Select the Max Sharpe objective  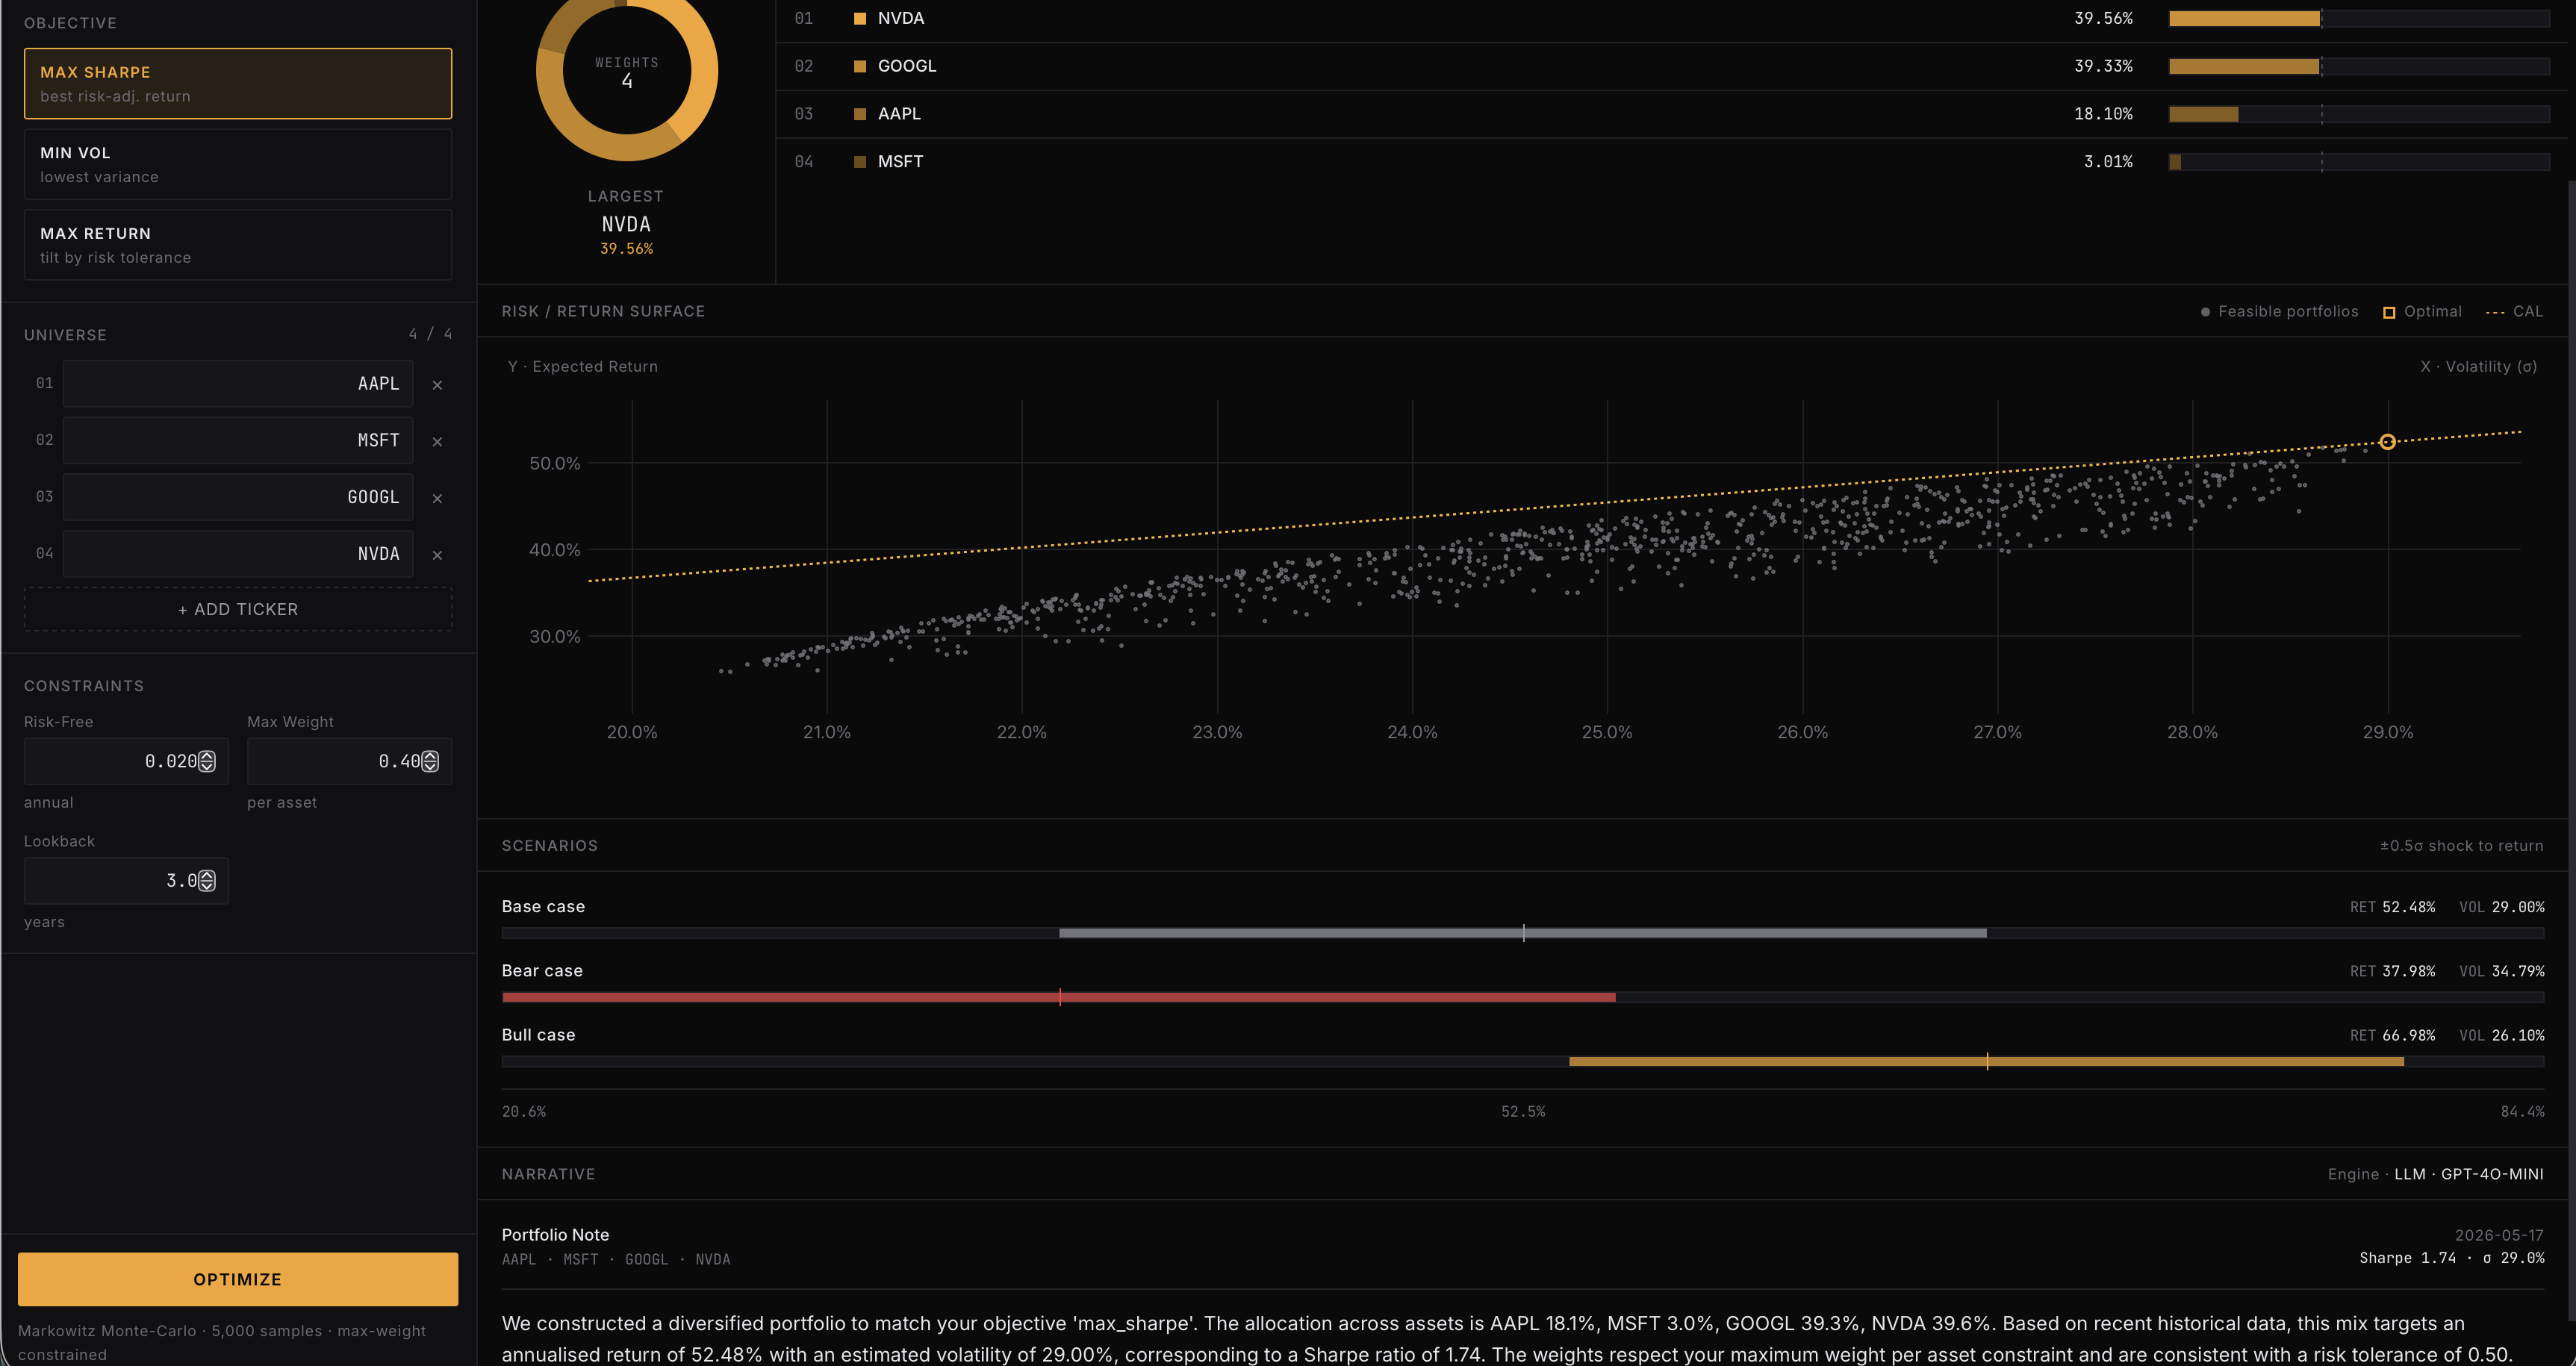[x=238, y=84]
